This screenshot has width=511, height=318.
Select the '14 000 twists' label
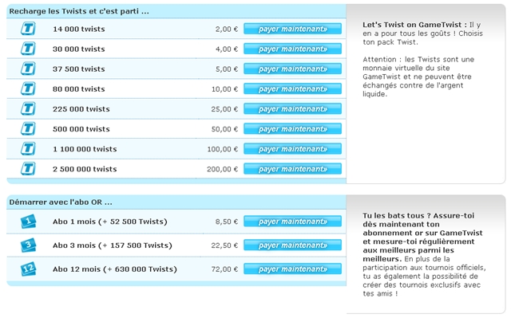point(79,29)
